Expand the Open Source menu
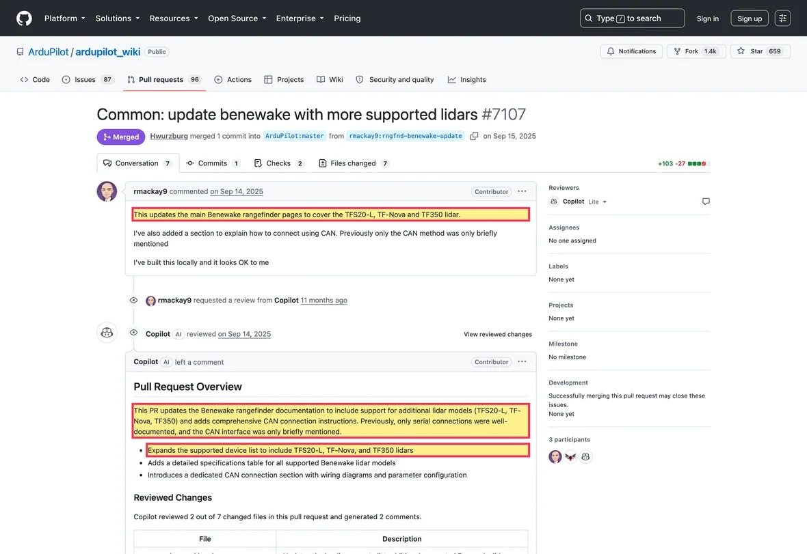Screen dimensions: 807x554 pyautogui.click(x=237, y=18)
